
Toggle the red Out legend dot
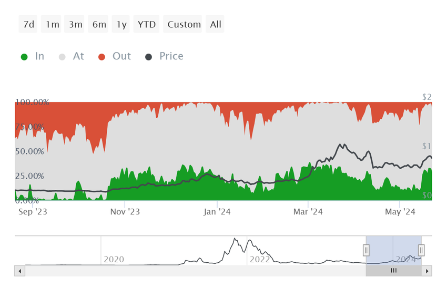tap(102, 57)
